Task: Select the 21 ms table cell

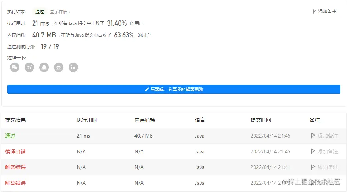Action: (84, 136)
